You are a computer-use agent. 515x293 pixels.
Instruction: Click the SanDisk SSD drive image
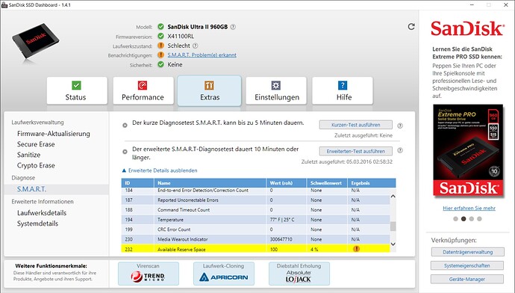pyautogui.click(x=36, y=42)
